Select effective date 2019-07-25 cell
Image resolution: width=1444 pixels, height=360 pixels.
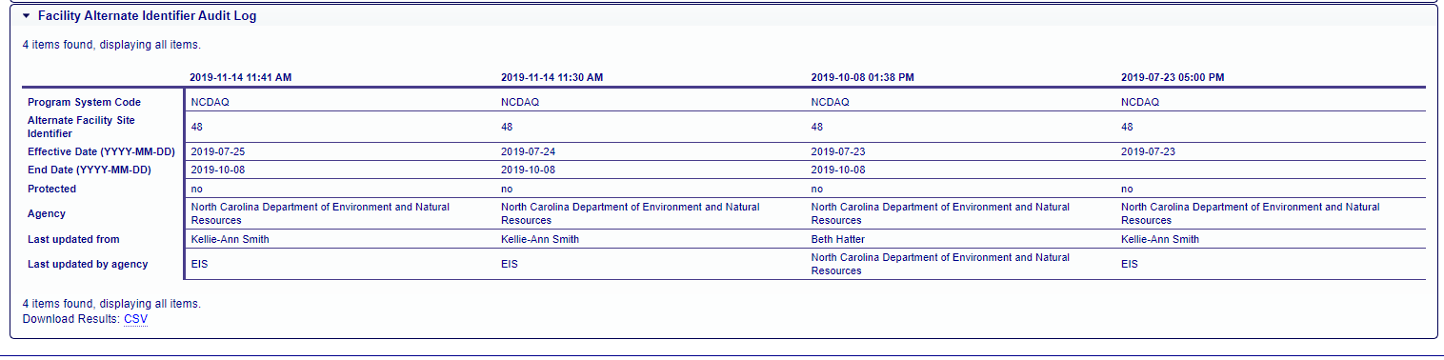[x=218, y=151]
